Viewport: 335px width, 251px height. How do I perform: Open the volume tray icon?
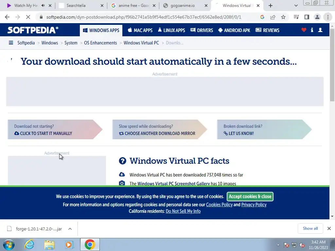click(x=302, y=245)
